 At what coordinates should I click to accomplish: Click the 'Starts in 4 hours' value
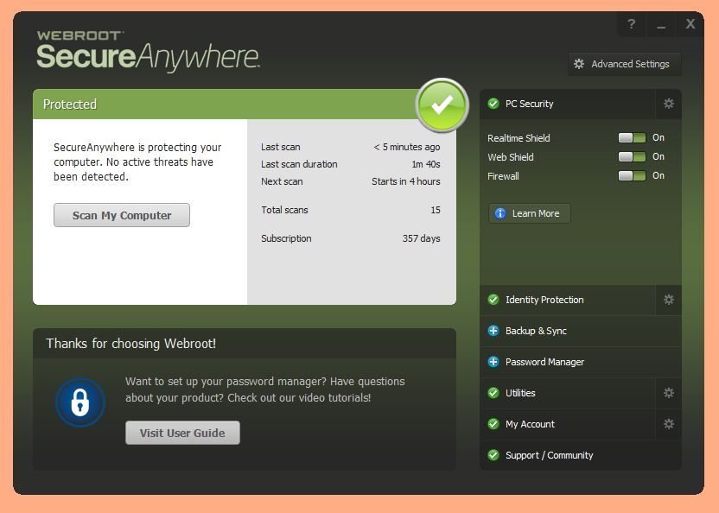[406, 181]
